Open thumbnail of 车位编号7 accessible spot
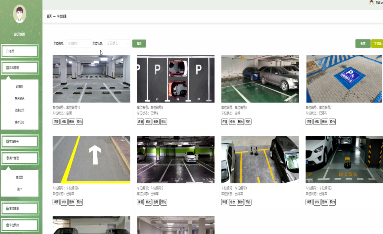The width and height of the screenshot is (383, 234). pos(344,79)
